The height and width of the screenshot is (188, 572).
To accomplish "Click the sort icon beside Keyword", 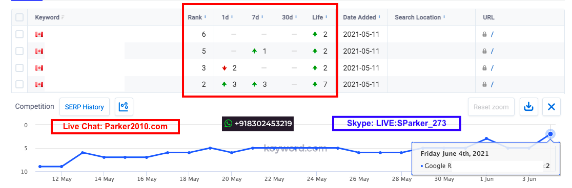I will tap(63, 17).
